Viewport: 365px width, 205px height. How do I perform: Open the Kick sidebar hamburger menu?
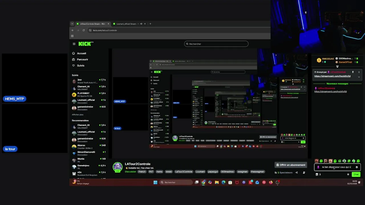[74, 44]
